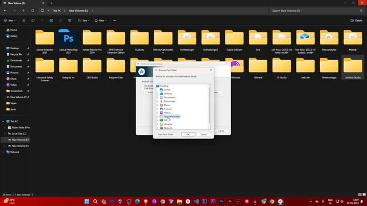Expand Libraries node in folder tree
Viewport: 367px width, 206px height.
point(158,124)
